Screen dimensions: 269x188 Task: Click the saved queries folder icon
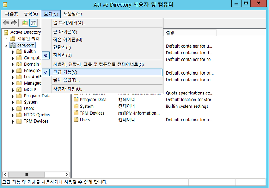click(12, 39)
